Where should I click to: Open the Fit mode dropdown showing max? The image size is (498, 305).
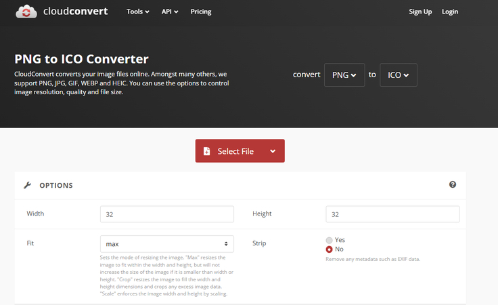167,244
